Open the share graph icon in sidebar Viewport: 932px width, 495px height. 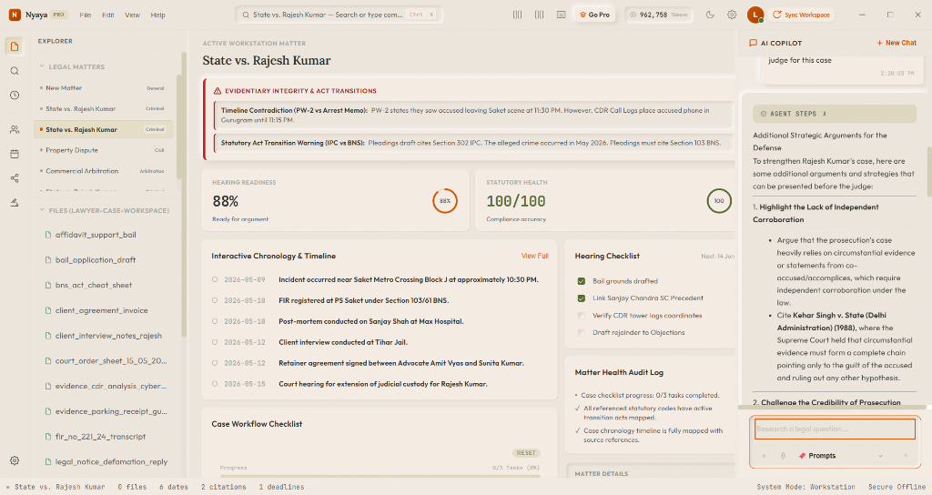point(15,178)
